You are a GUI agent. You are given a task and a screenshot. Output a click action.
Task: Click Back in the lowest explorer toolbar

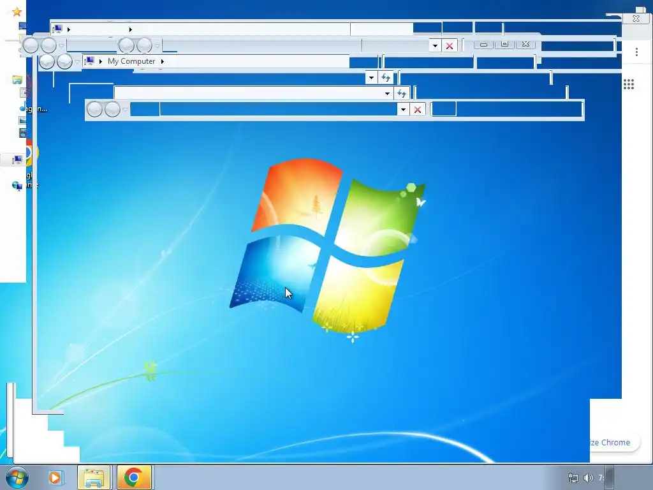click(94, 110)
